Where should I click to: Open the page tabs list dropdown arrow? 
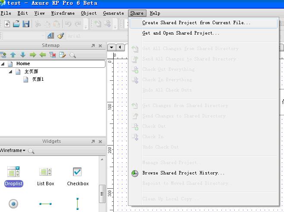(112, 47)
